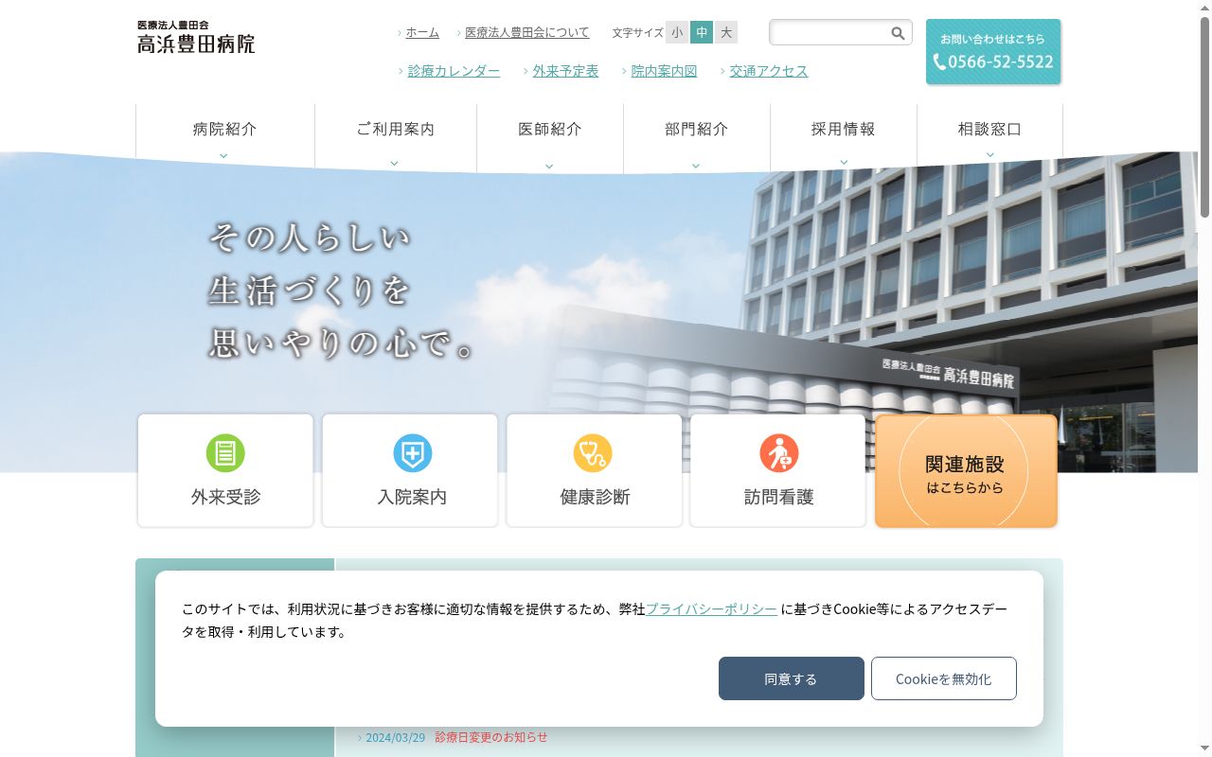Expand the chevron under 病院紹介
This screenshot has height=757, width=1212.
point(223,156)
